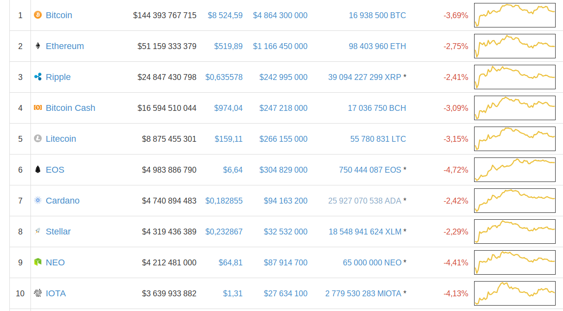Click the green NEO cube icon
The width and height of the screenshot is (563, 311).
tap(38, 262)
